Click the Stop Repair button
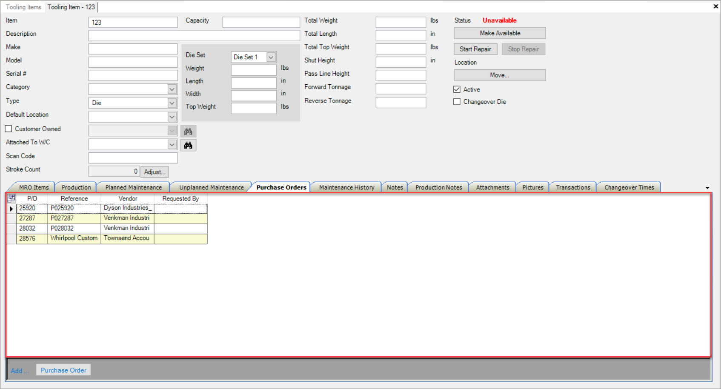 point(524,49)
